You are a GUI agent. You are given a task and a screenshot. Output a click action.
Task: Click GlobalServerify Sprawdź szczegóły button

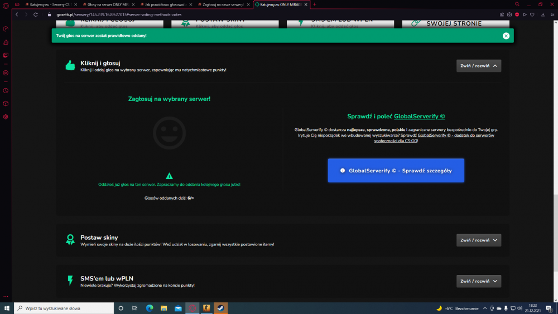[x=396, y=170]
